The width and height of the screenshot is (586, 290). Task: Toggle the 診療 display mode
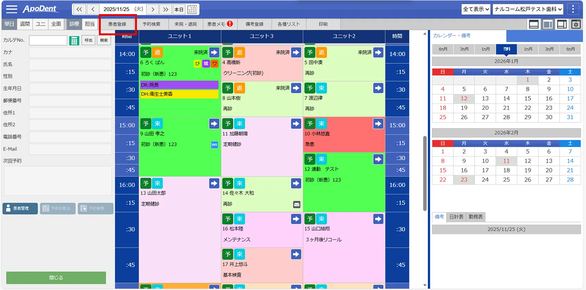(74, 24)
